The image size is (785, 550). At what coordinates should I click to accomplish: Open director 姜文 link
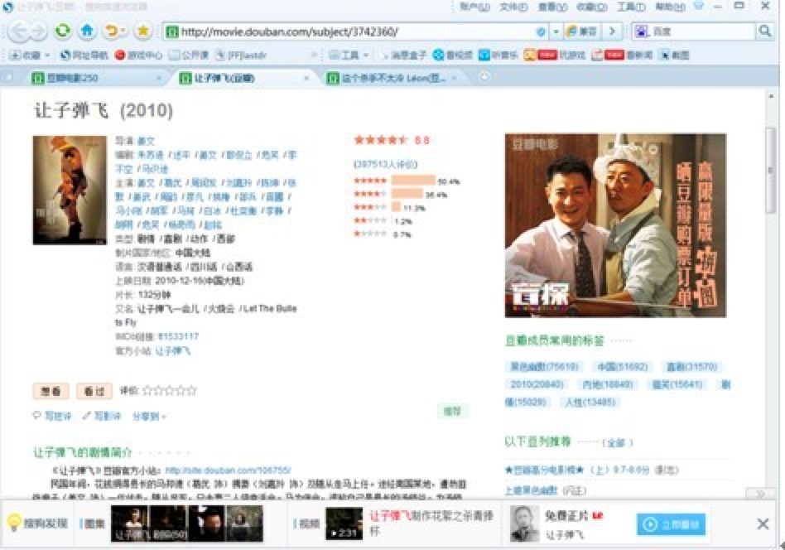147,141
